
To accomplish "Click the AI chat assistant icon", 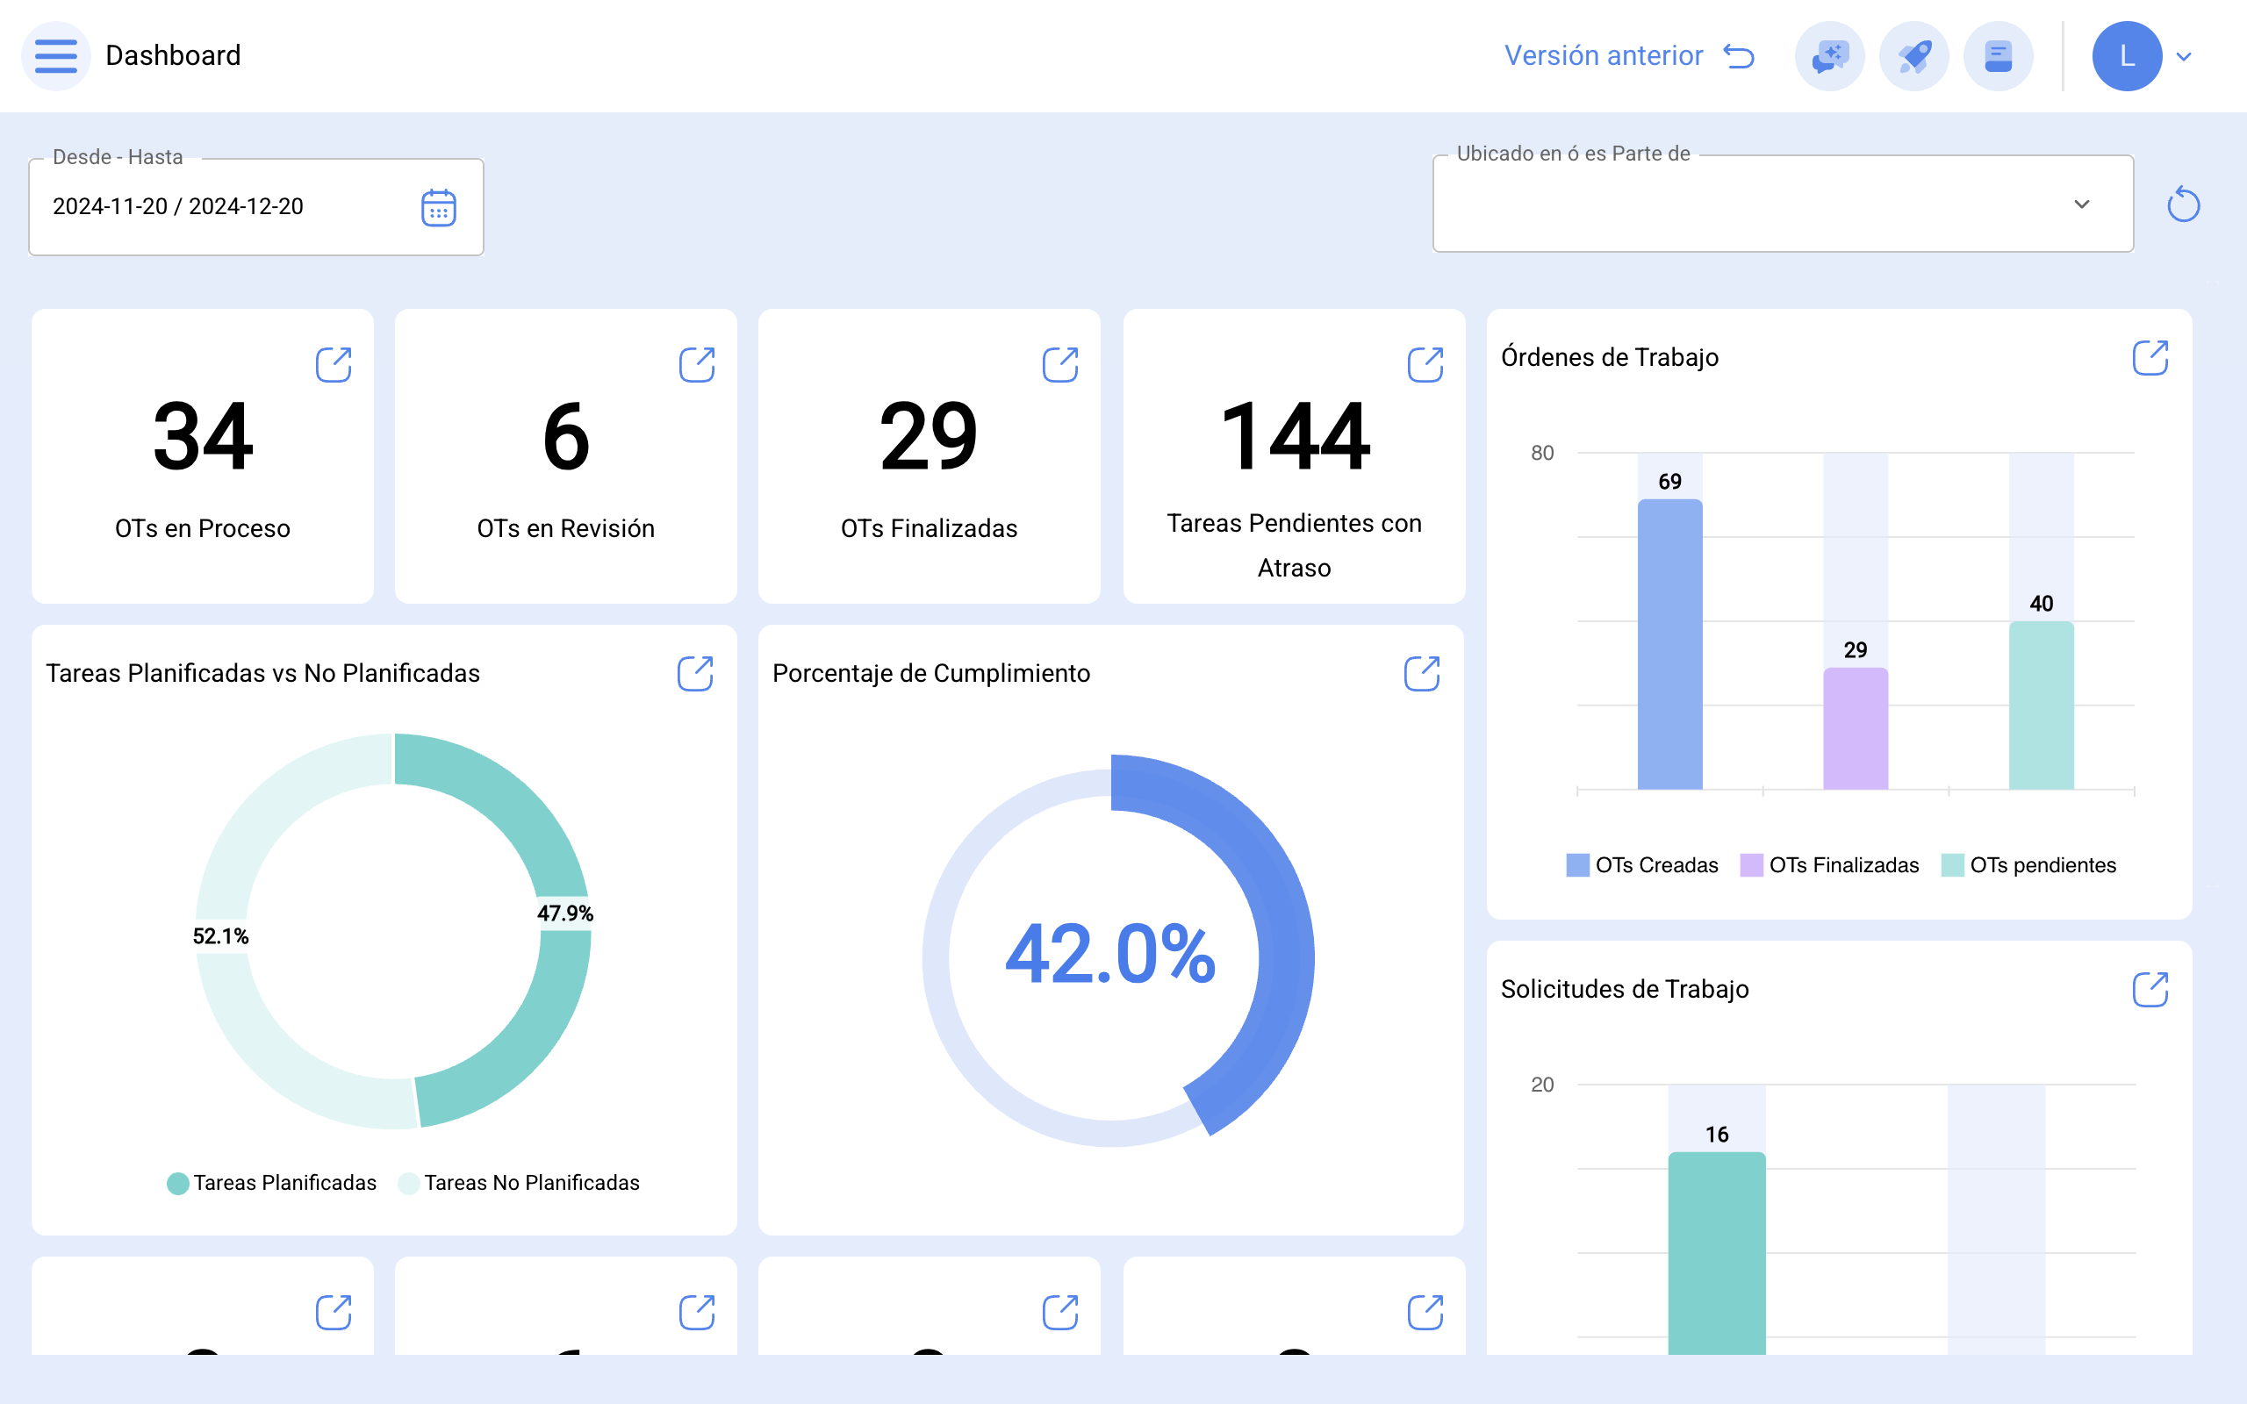I will (x=1828, y=57).
